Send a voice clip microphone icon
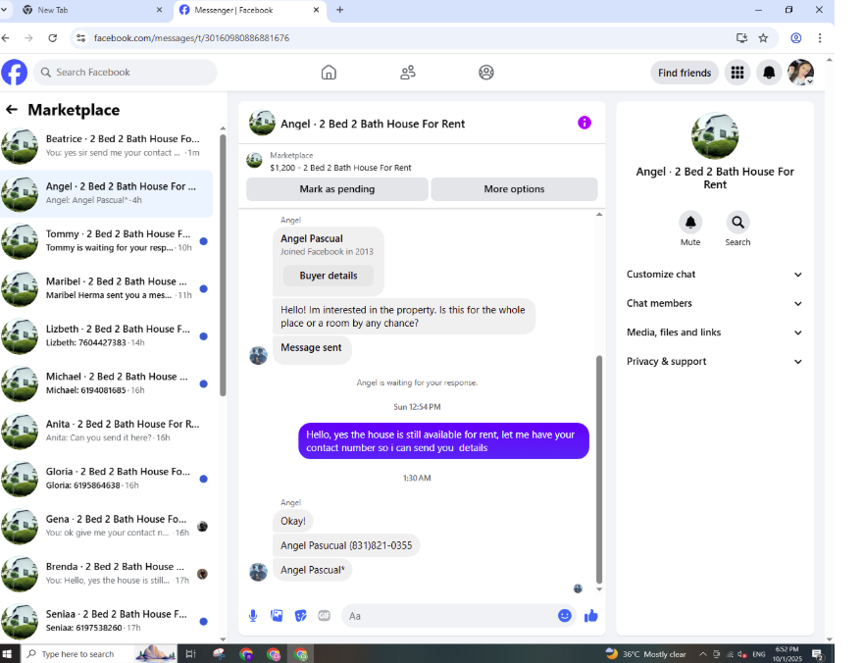 (253, 616)
